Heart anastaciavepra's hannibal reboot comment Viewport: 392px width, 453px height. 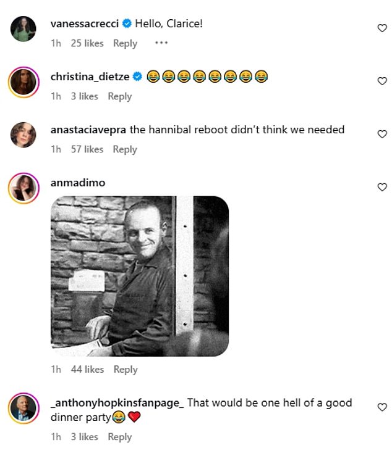[381, 134]
